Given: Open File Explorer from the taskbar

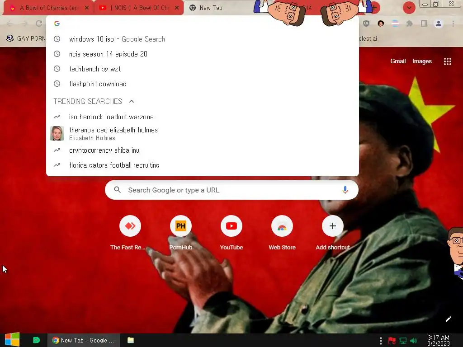Looking at the screenshot, I should click(x=131, y=340).
